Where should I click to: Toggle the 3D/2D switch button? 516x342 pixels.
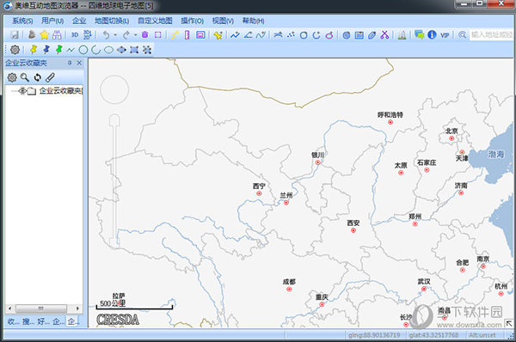coord(88,34)
